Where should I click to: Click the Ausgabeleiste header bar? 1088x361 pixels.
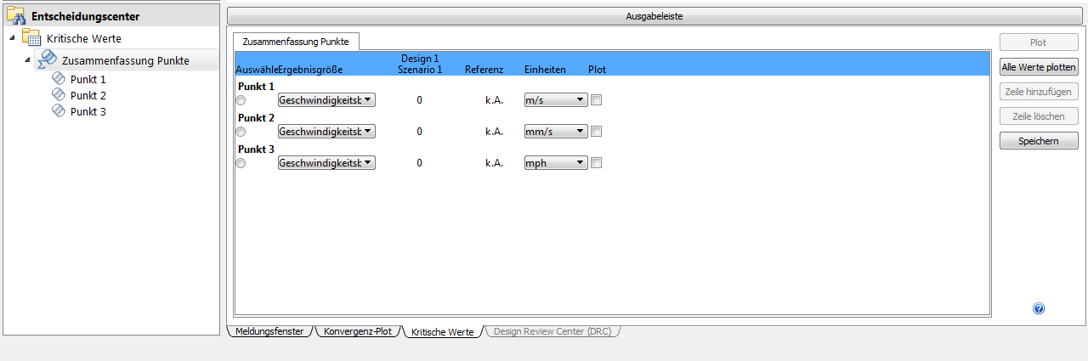pyautogui.click(x=654, y=16)
